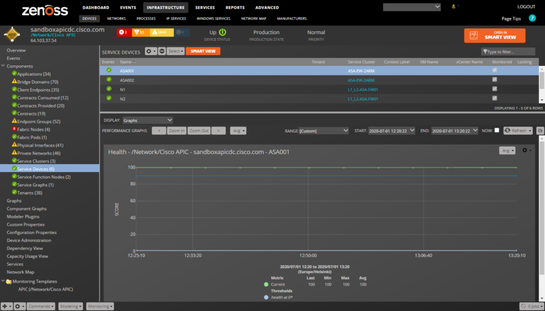Click the ASA001 green event status icon
Image resolution: width=545 pixels, height=311 pixels.
click(109, 70)
